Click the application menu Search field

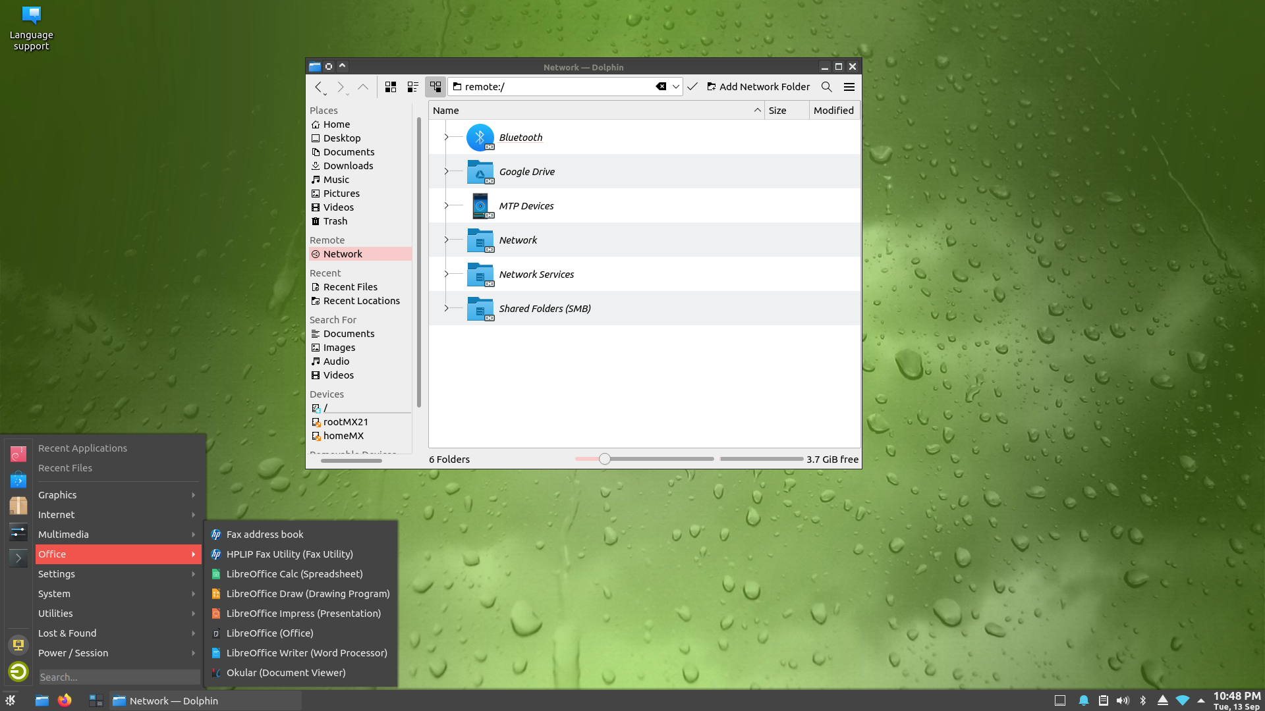click(119, 677)
